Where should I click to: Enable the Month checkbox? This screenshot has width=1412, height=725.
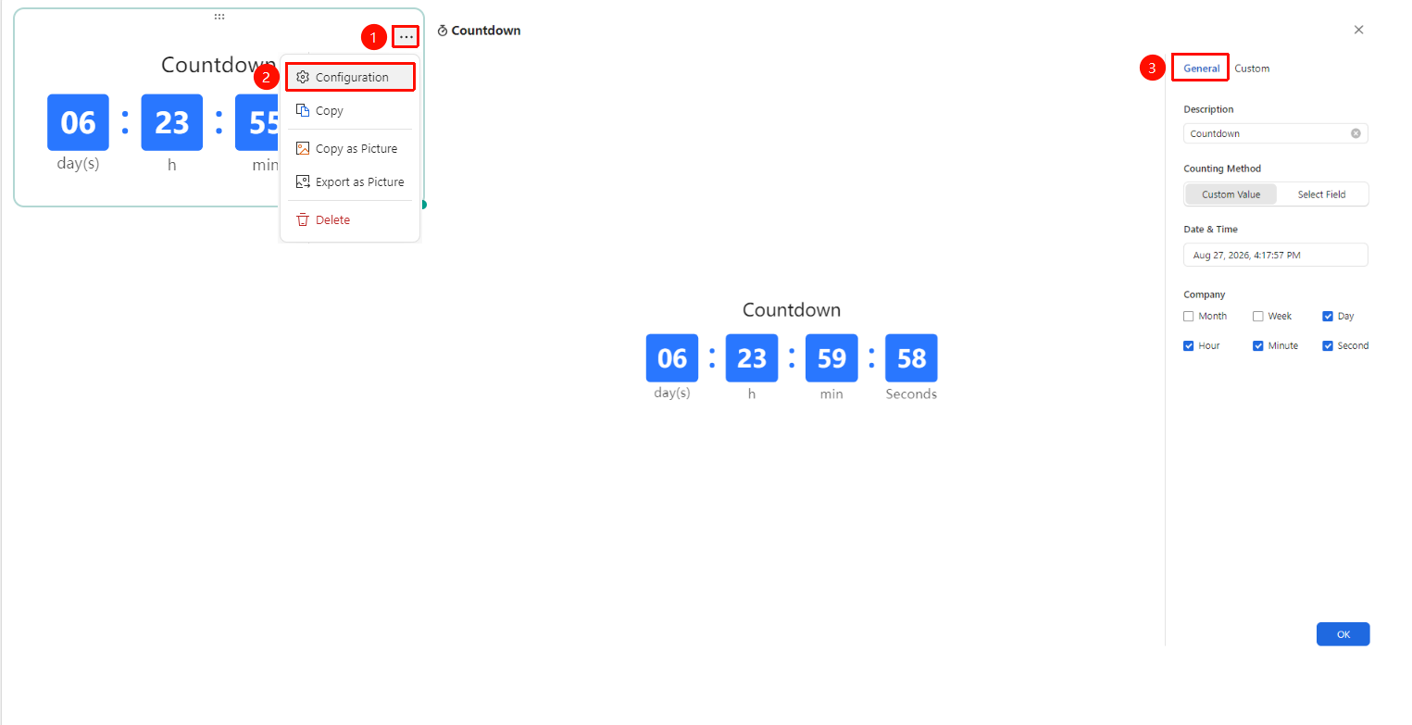(1189, 317)
